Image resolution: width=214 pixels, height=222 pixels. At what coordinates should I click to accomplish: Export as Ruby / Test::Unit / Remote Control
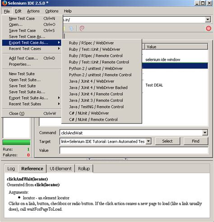(x=102, y=62)
